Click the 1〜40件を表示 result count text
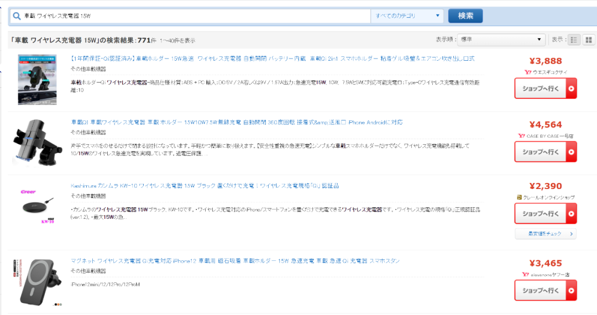The image size is (597, 315). (x=177, y=40)
